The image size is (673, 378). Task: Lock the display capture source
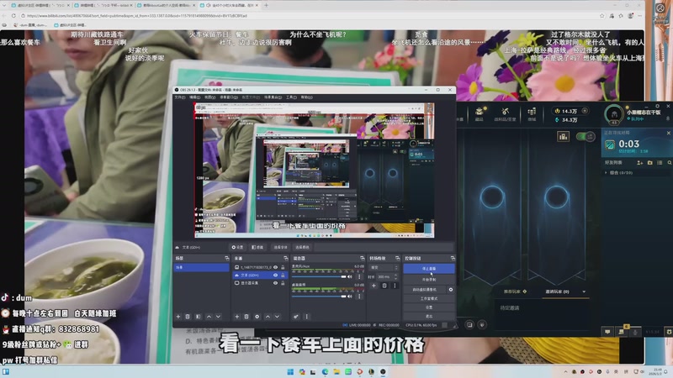[x=283, y=283]
